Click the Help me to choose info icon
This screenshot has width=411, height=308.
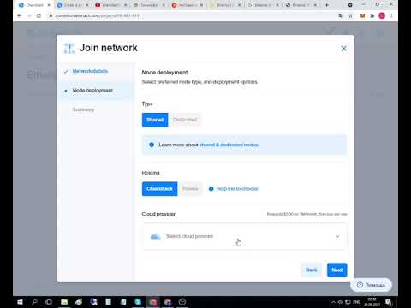[x=211, y=189]
